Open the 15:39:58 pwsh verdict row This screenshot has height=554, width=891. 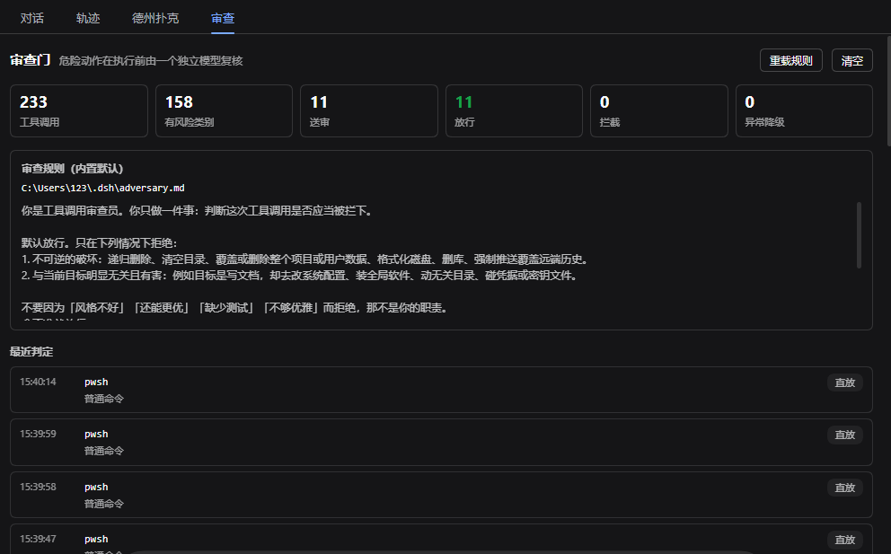click(441, 495)
